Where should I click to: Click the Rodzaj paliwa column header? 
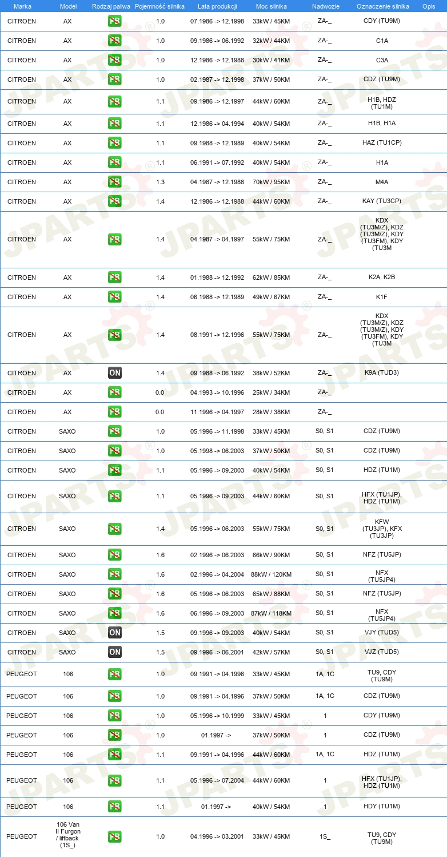click(x=111, y=6)
